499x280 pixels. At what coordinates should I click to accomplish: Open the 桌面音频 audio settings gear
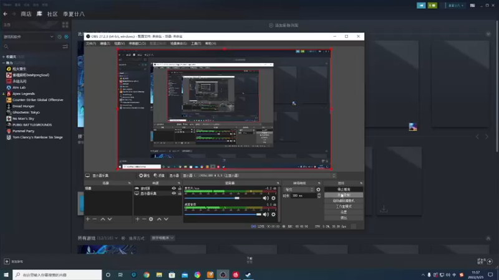tap(273, 215)
